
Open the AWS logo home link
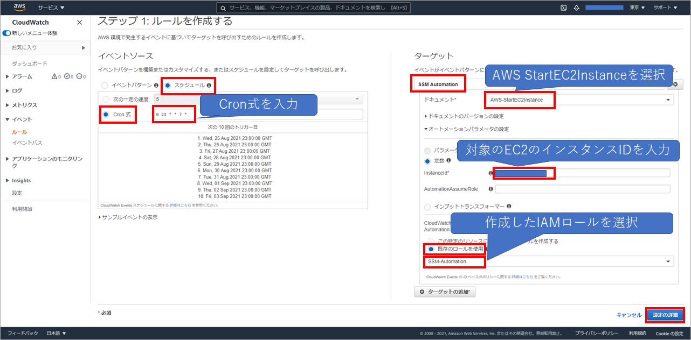click(x=20, y=8)
